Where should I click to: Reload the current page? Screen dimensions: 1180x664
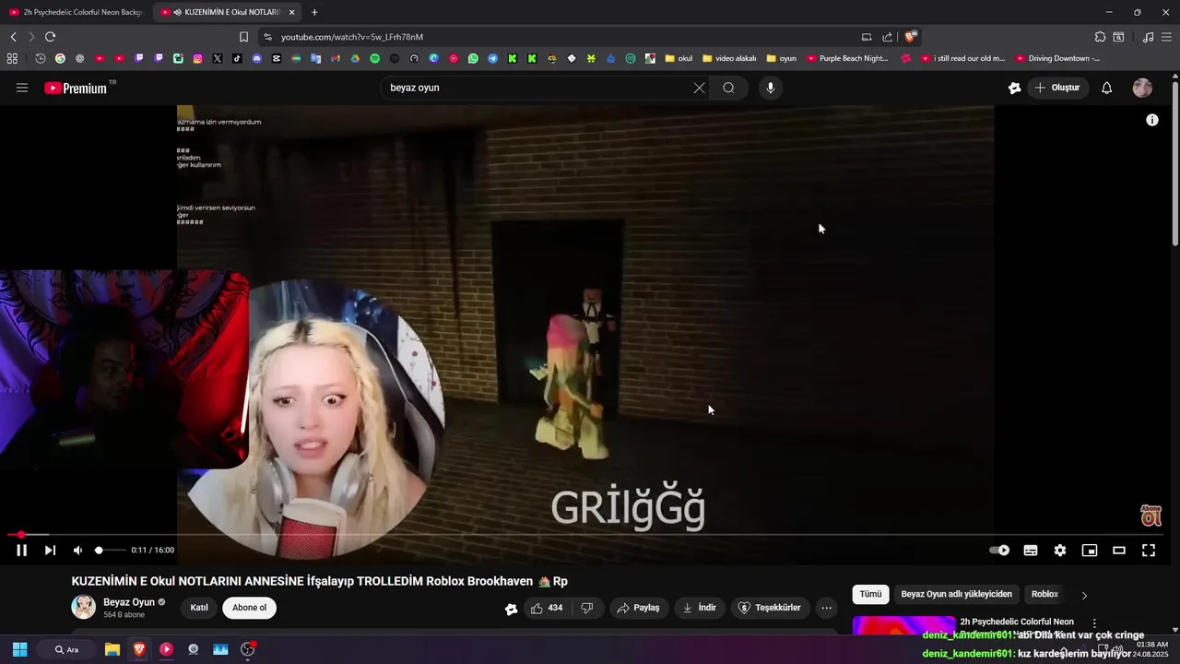coord(50,37)
